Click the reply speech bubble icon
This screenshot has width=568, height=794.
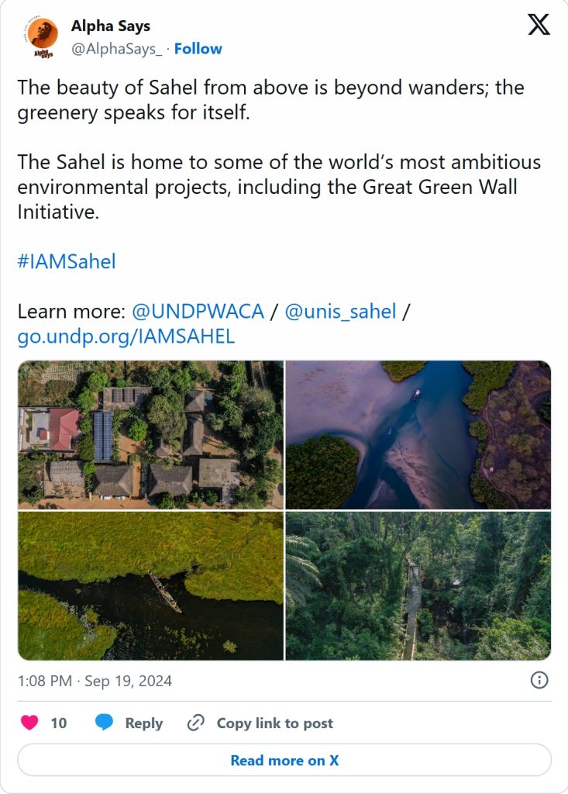point(105,723)
